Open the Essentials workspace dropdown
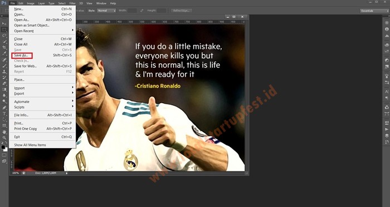 [x=374, y=11]
